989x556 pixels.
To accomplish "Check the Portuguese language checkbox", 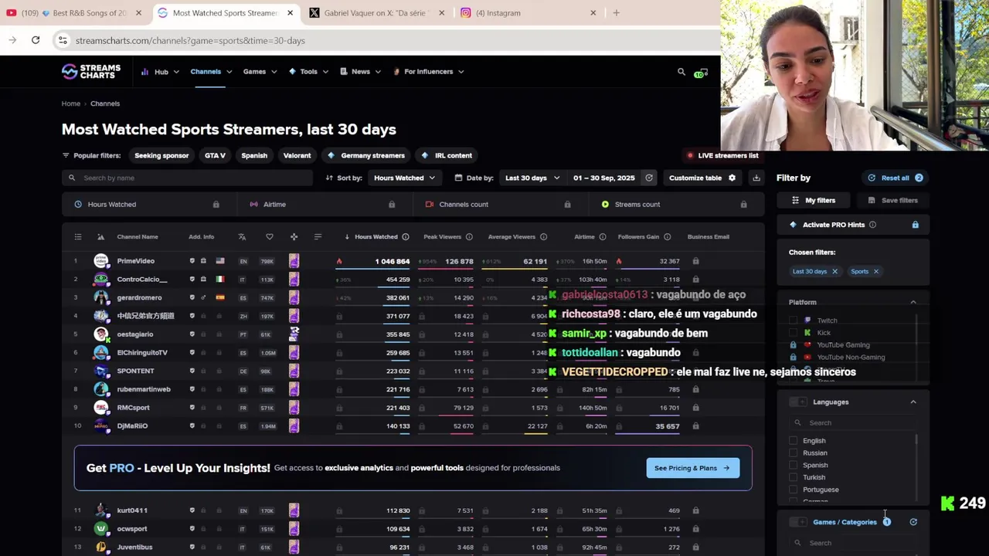I will tap(793, 490).
